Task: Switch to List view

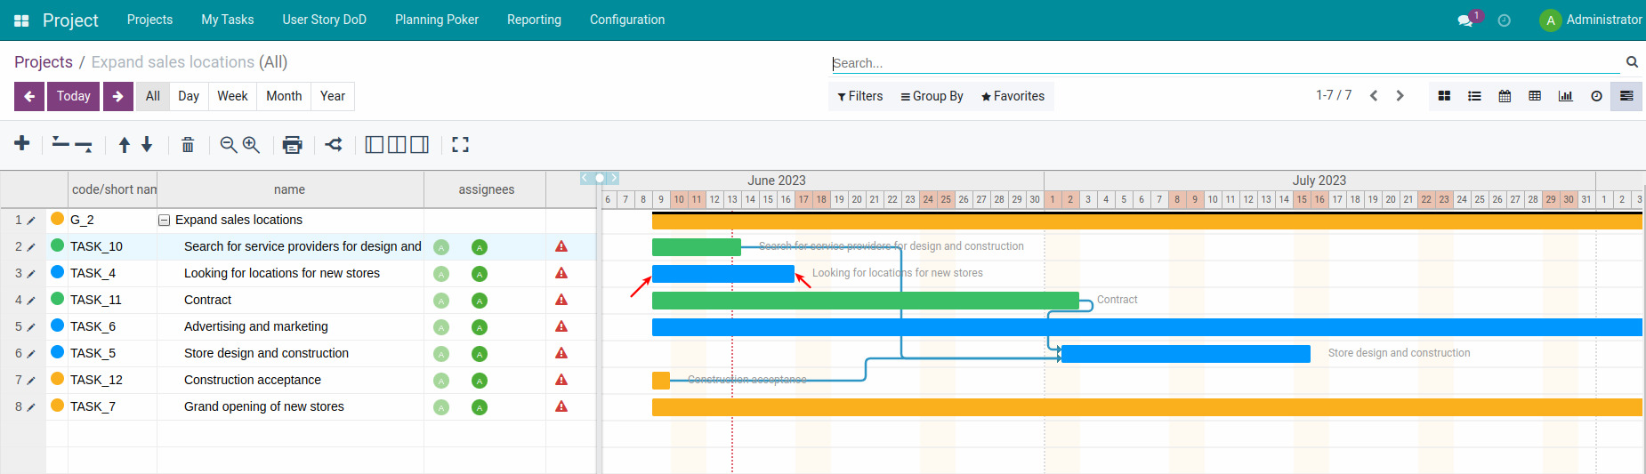Action: (x=1474, y=96)
